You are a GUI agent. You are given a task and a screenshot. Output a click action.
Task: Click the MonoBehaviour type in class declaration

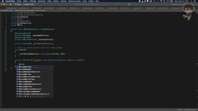(x=48, y=29)
